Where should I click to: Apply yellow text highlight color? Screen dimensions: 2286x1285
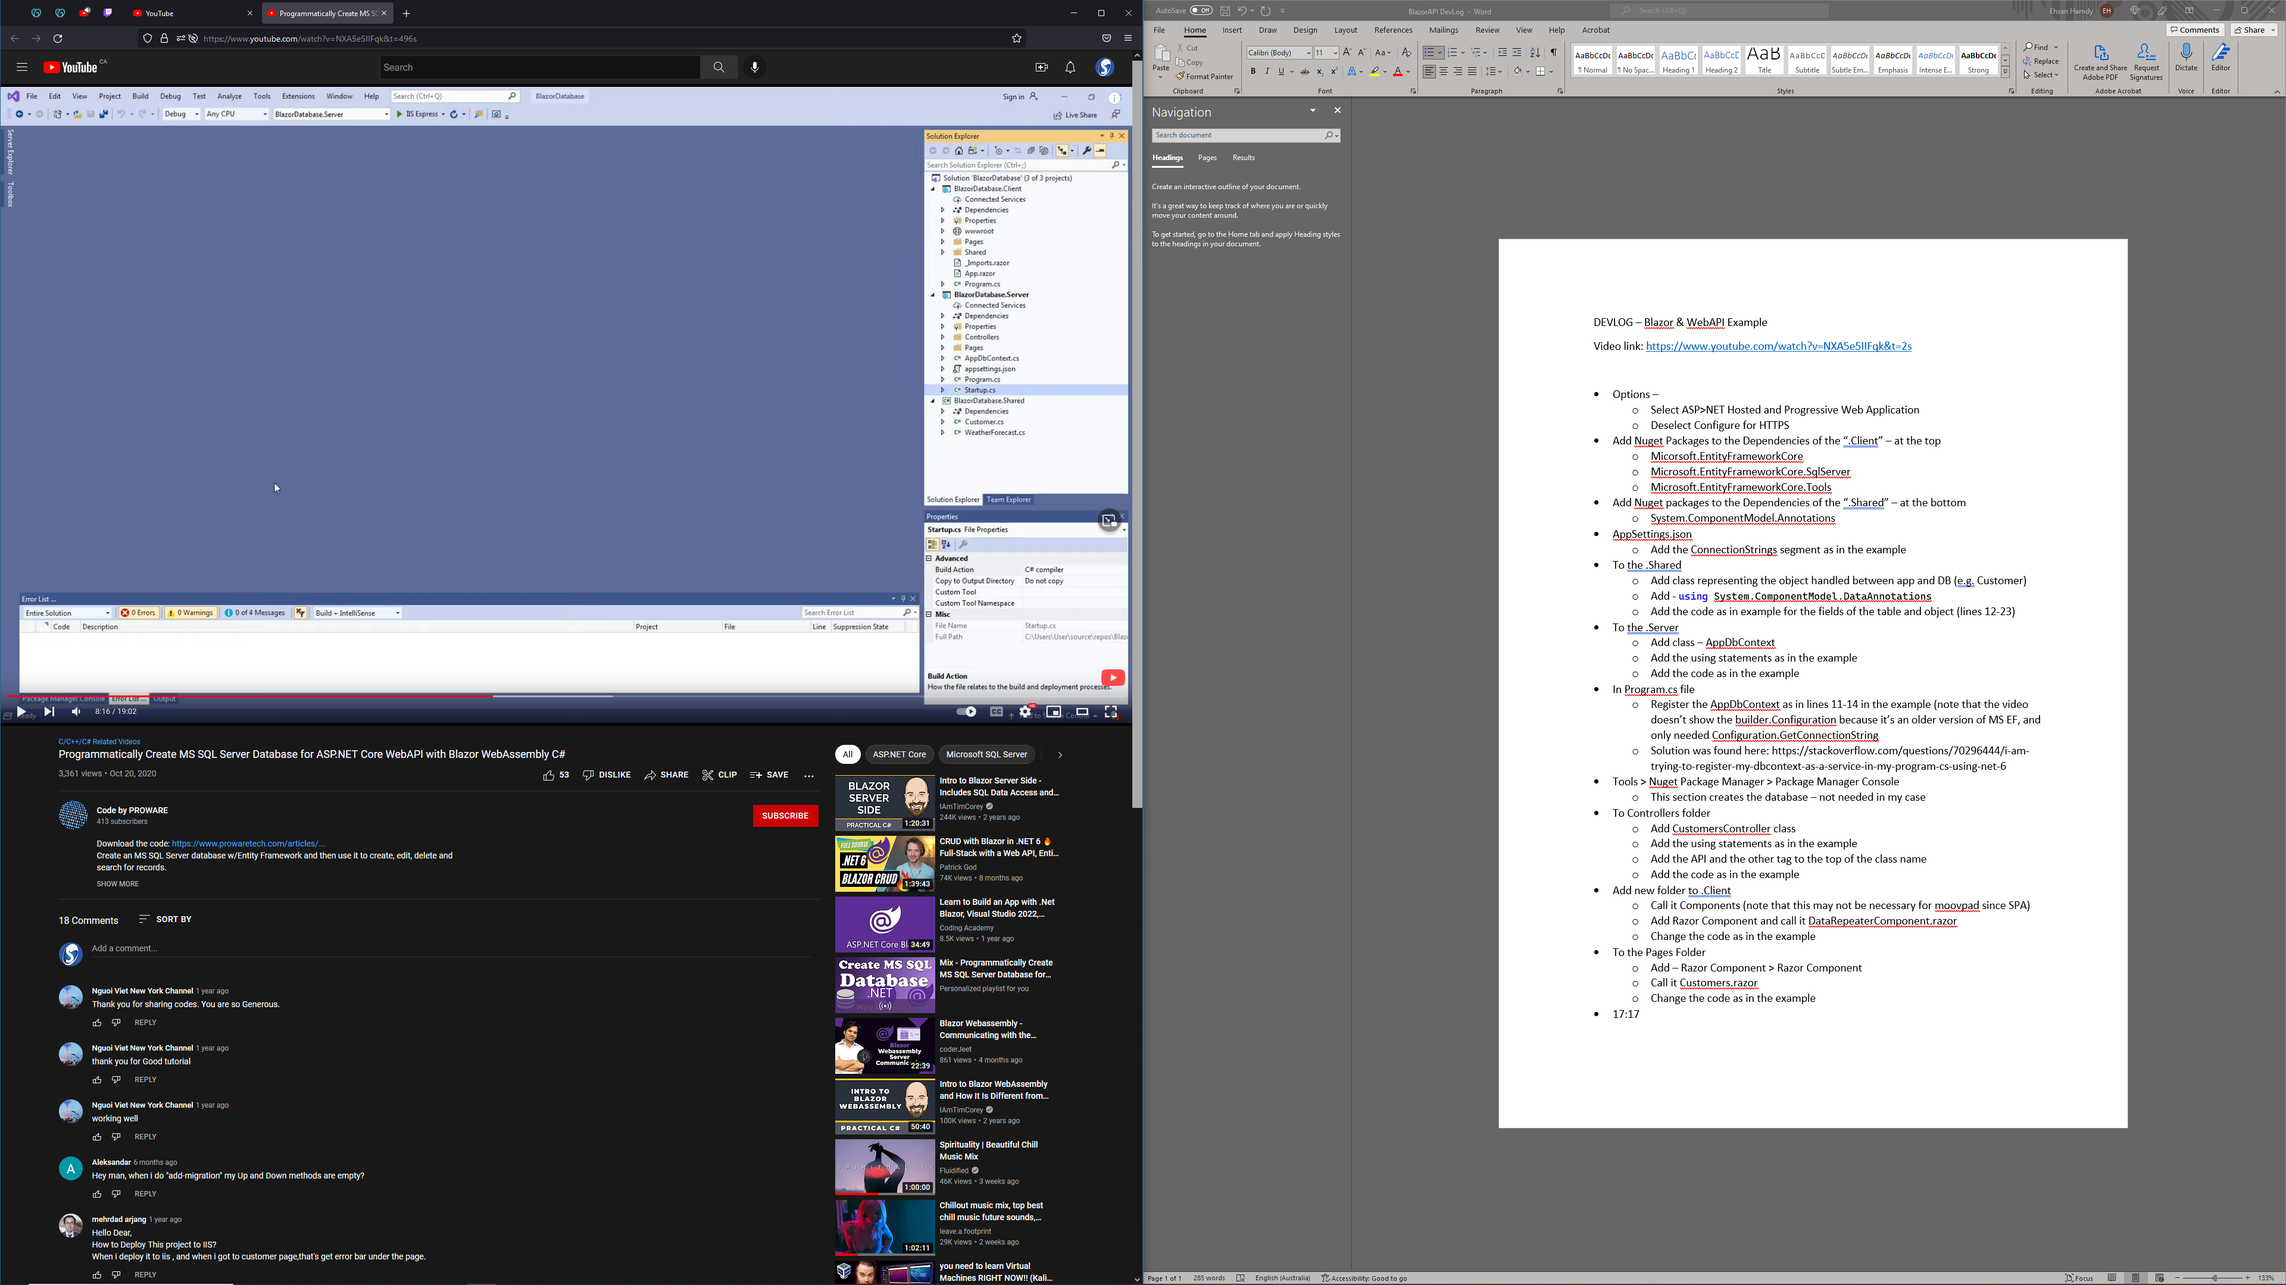(x=1374, y=72)
